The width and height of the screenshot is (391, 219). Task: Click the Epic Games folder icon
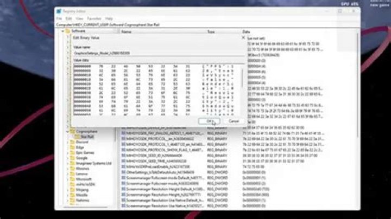[73, 152]
